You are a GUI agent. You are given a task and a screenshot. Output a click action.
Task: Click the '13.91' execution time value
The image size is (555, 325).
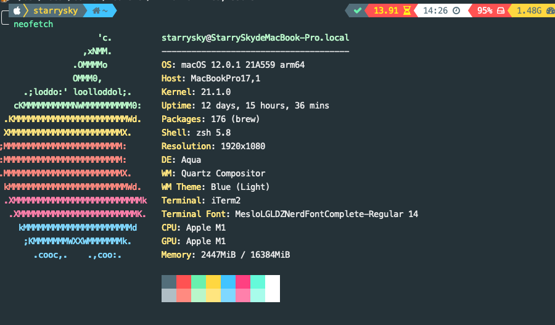click(386, 10)
